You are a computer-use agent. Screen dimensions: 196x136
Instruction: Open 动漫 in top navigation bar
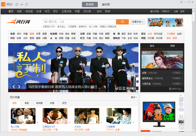pyautogui.click(x=39, y=11)
